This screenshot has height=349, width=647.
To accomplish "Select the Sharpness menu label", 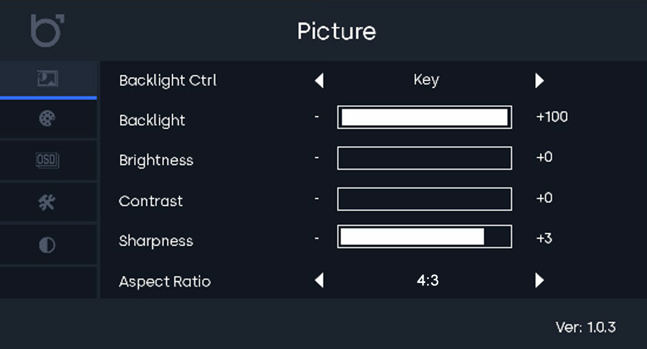I will click(156, 241).
